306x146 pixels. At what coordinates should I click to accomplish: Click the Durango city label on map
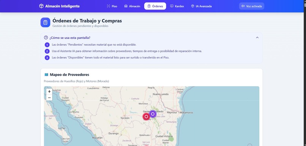[x=114, y=133]
